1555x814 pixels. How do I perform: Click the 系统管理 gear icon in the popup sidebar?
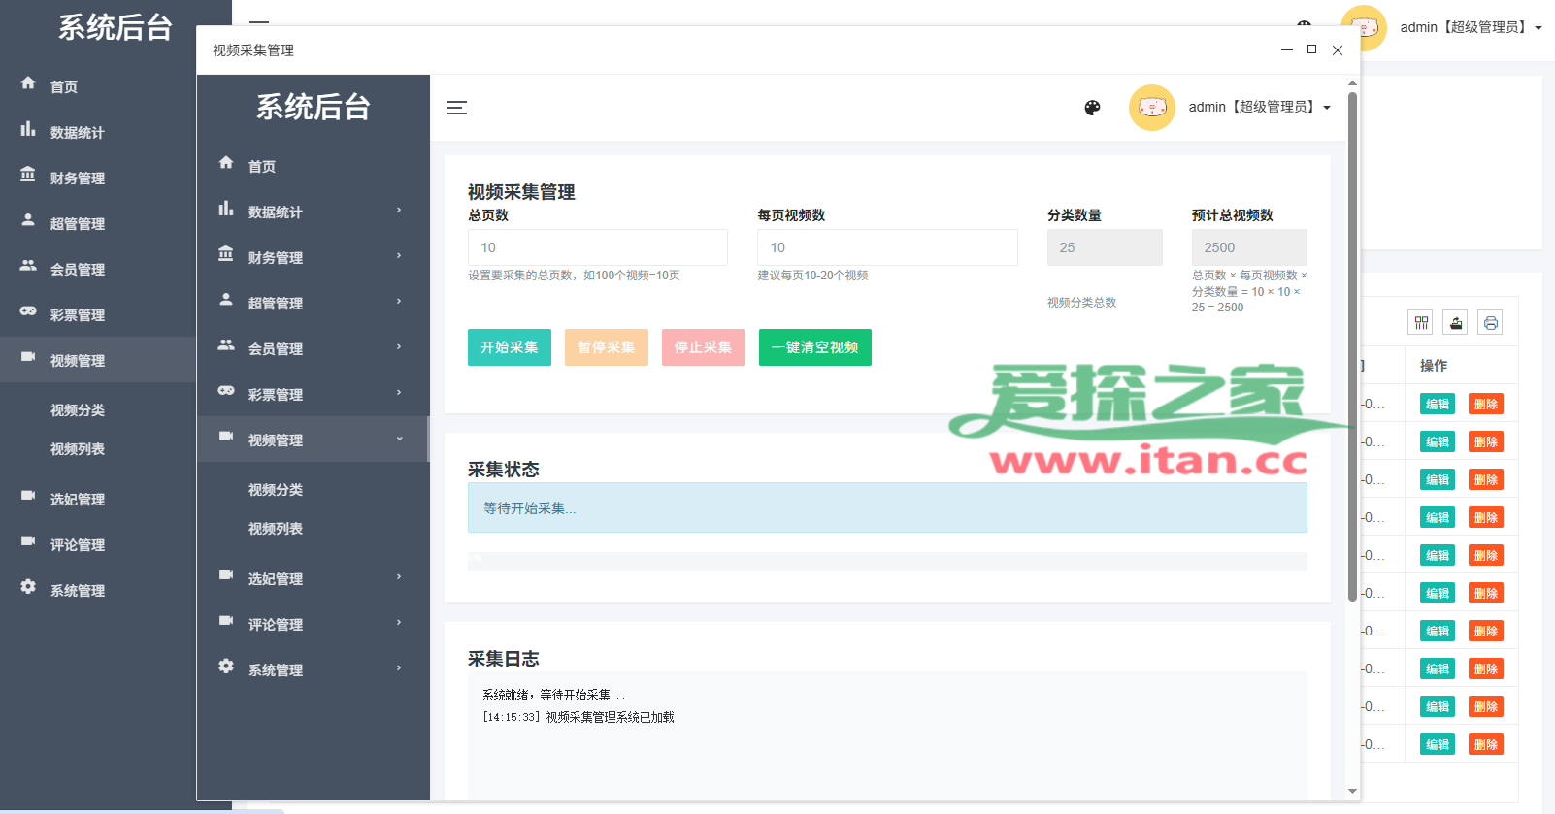coord(226,667)
